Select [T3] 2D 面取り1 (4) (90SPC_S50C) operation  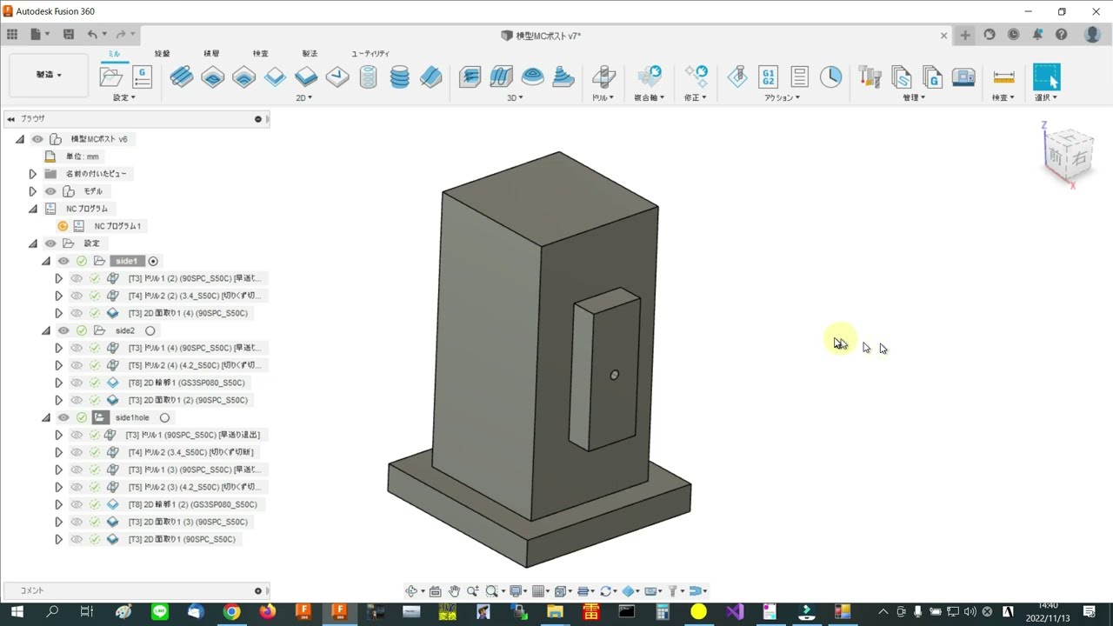(x=188, y=313)
